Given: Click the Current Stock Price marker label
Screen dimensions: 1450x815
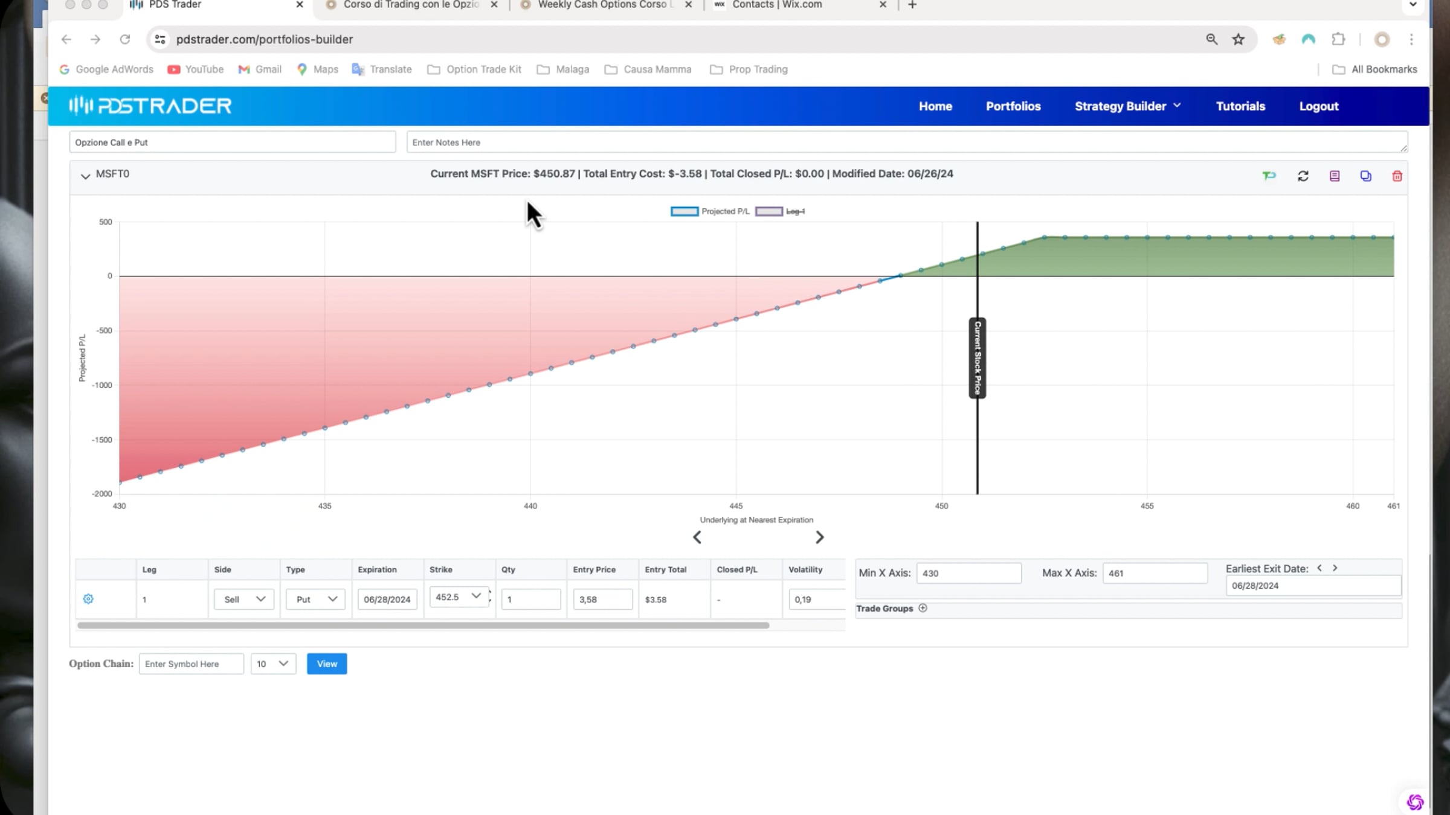Looking at the screenshot, I should [x=978, y=358].
